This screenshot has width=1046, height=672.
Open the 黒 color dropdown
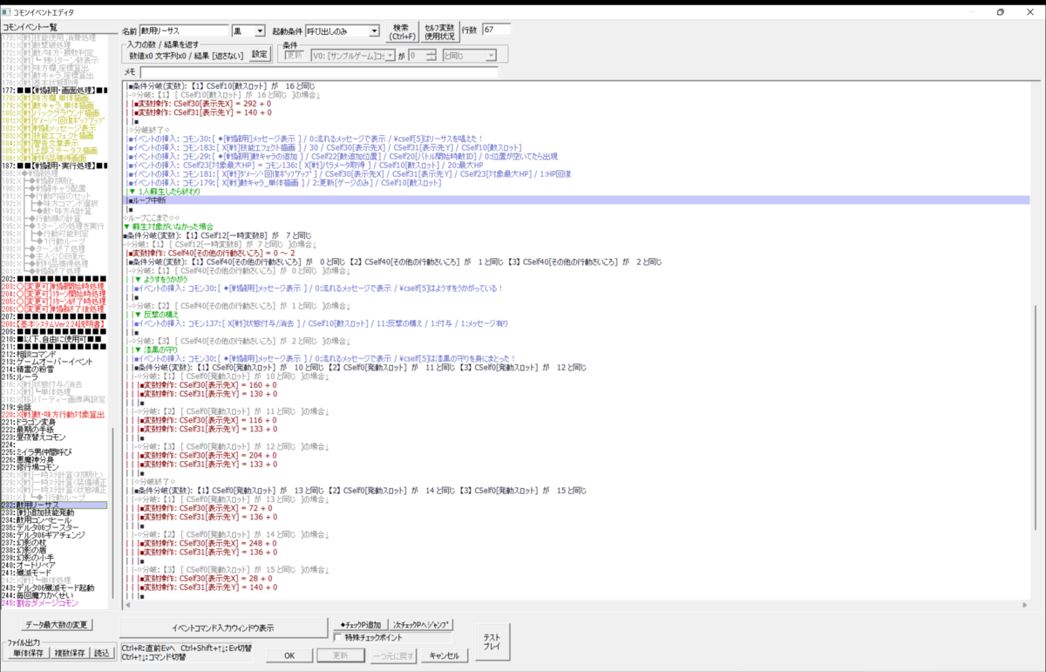click(248, 31)
